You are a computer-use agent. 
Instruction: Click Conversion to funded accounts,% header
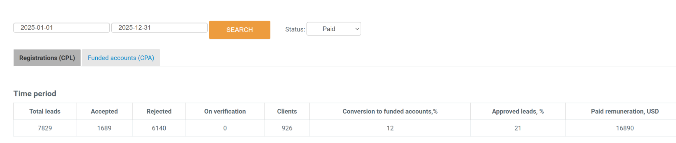pyautogui.click(x=390, y=111)
